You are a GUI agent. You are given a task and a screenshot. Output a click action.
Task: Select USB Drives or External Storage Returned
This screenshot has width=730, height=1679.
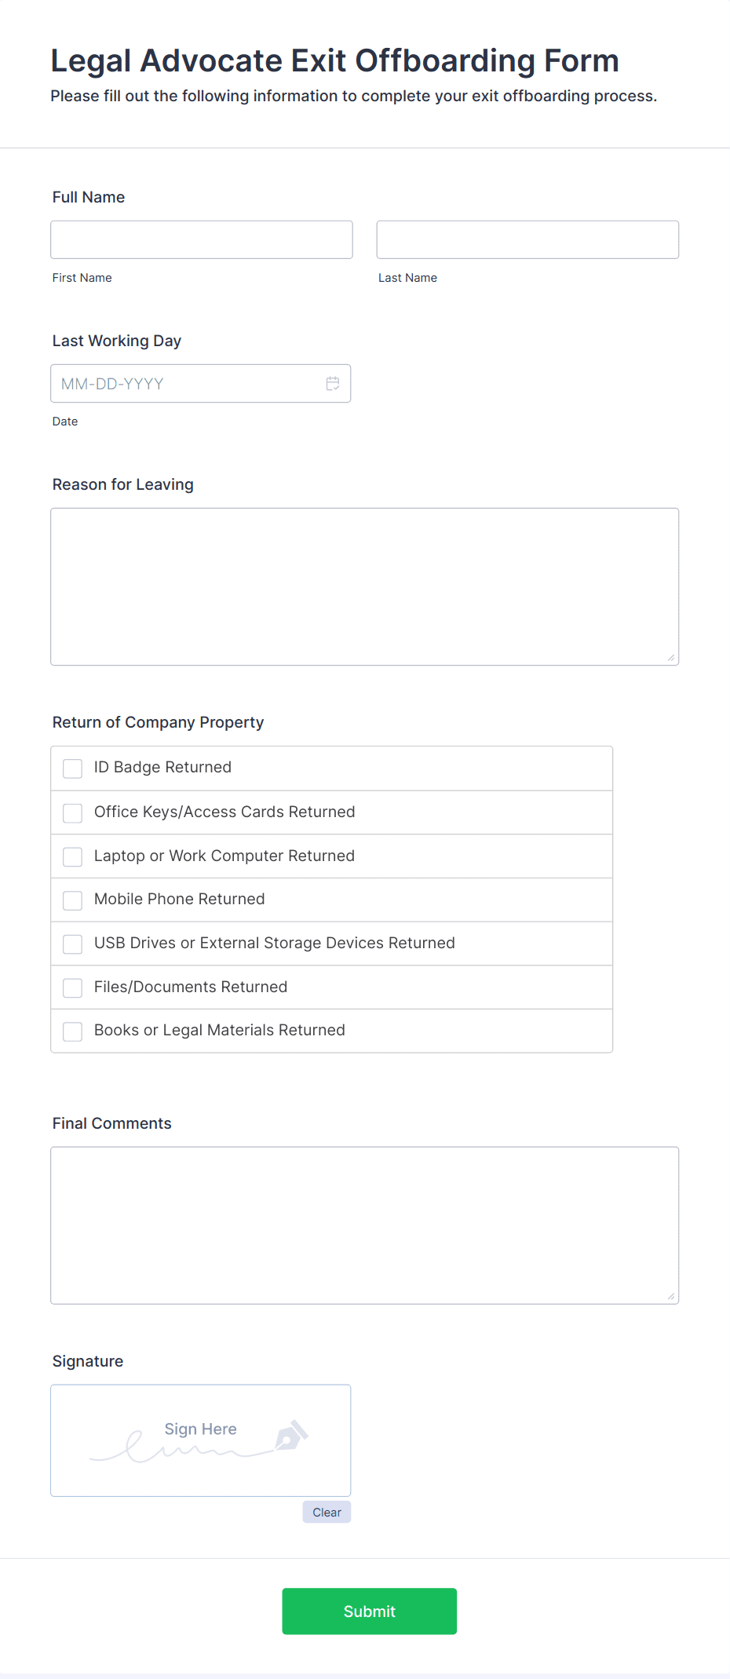pos(73,944)
